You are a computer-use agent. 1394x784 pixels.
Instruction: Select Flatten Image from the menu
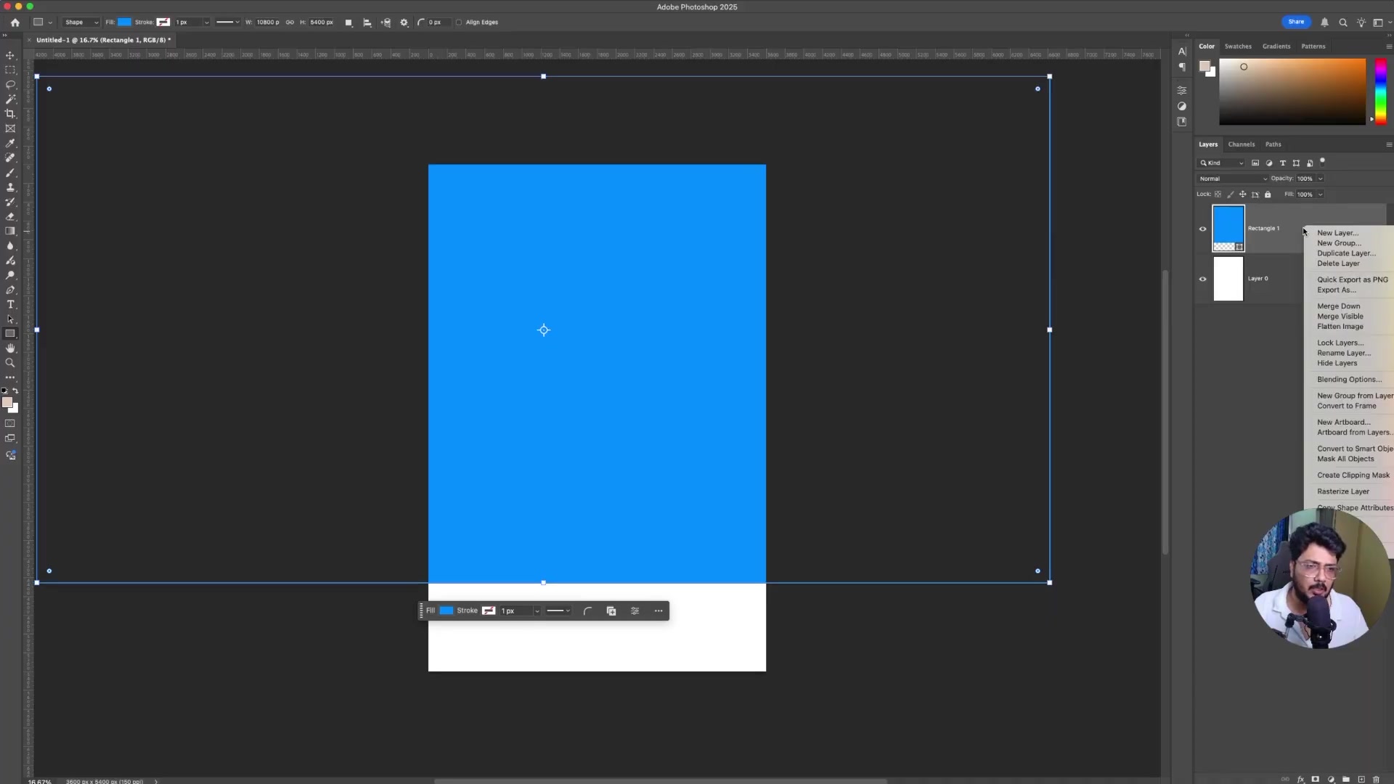[x=1339, y=327]
